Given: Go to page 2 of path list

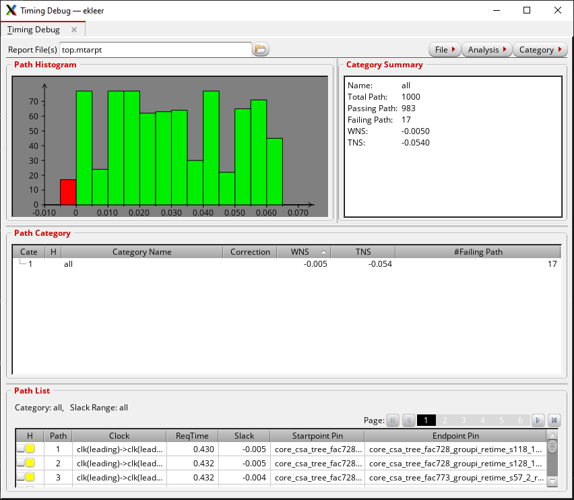Looking at the screenshot, I should tap(445, 420).
